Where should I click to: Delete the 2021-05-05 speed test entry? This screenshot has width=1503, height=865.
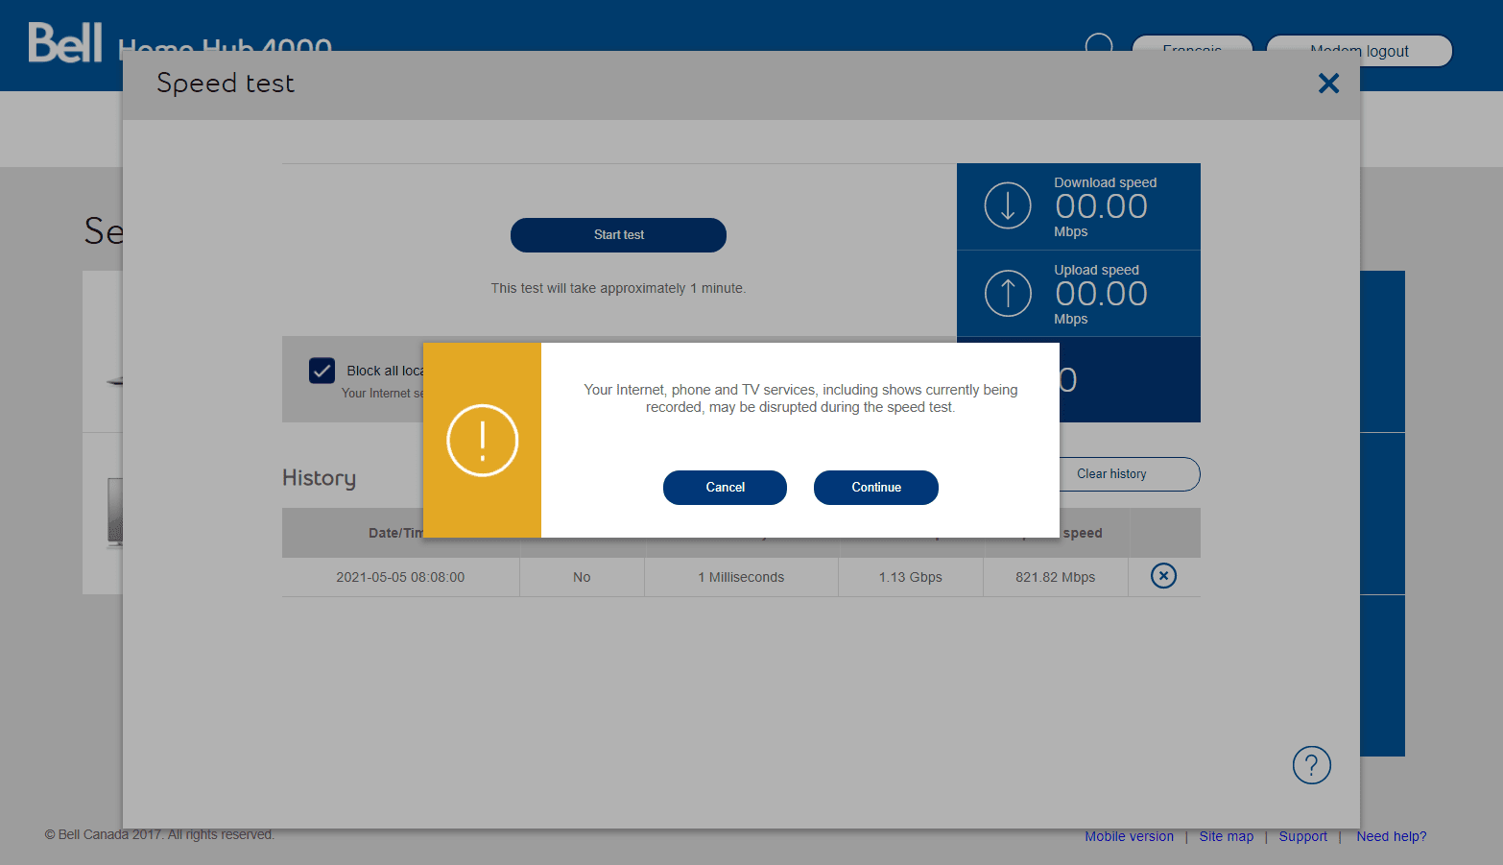[1163, 576]
